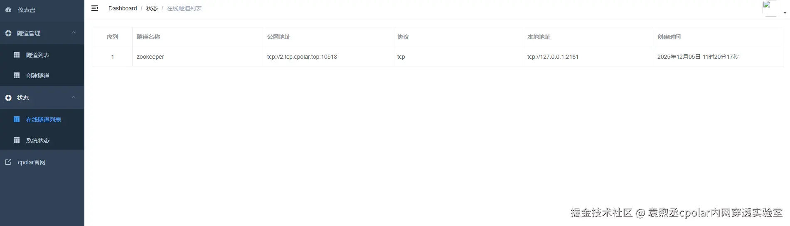
Task: Click the 状态 plus-circle icon
Action: coord(8,98)
